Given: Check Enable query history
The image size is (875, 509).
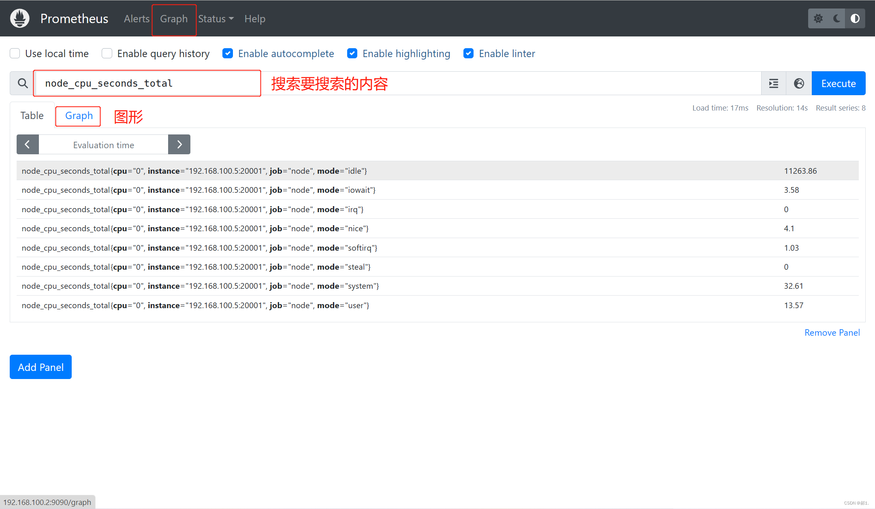Looking at the screenshot, I should click(x=107, y=53).
